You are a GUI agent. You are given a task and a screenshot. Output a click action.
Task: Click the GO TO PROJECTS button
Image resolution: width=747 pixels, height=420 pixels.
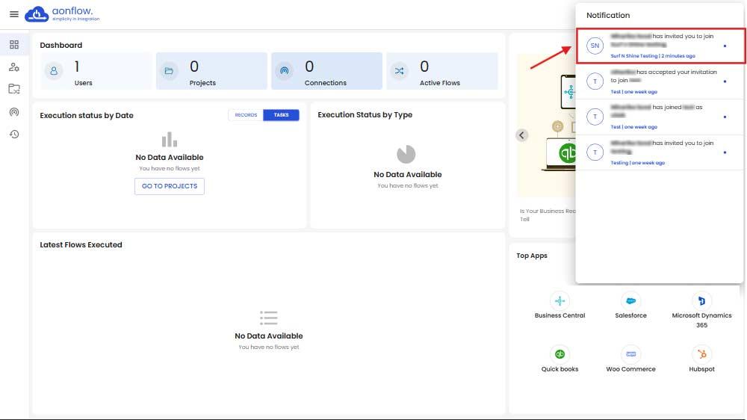(170, 186)
